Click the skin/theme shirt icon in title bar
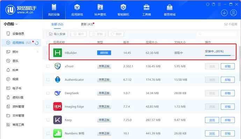 [x=208, y=5]
